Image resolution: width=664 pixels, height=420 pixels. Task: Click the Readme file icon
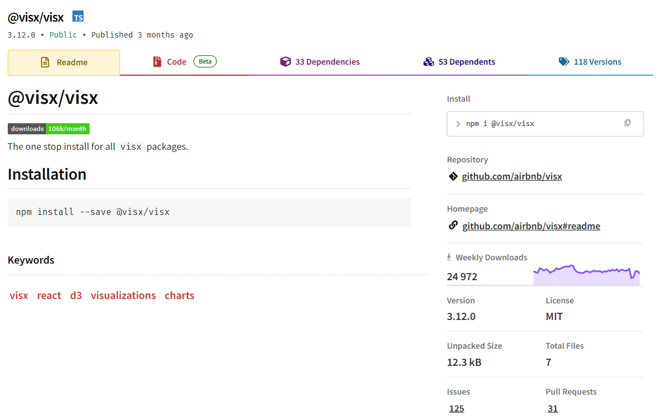coord(45,62)
